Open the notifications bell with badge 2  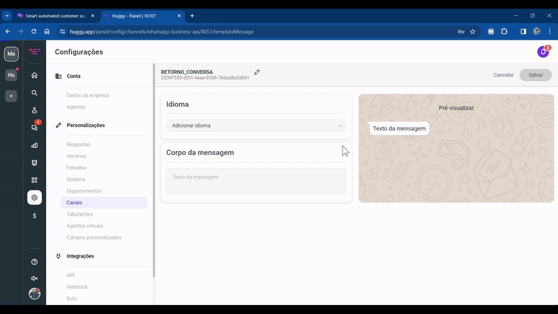(x=543, y=52)
